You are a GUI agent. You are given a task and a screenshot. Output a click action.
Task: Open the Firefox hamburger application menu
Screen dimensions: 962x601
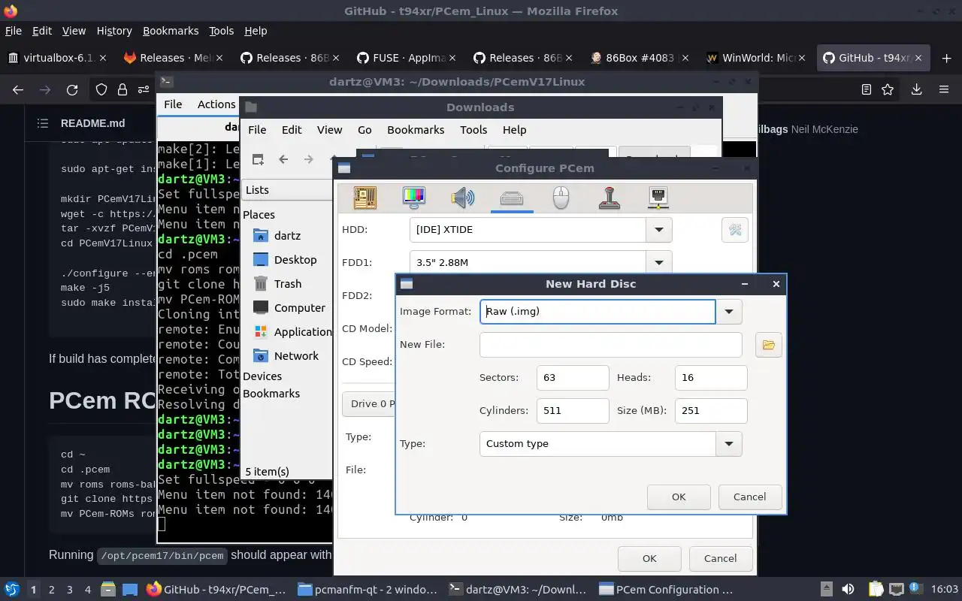[x=944, y=89]
